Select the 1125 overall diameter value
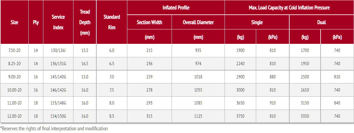The image size is (354, 133). point(198,116)
